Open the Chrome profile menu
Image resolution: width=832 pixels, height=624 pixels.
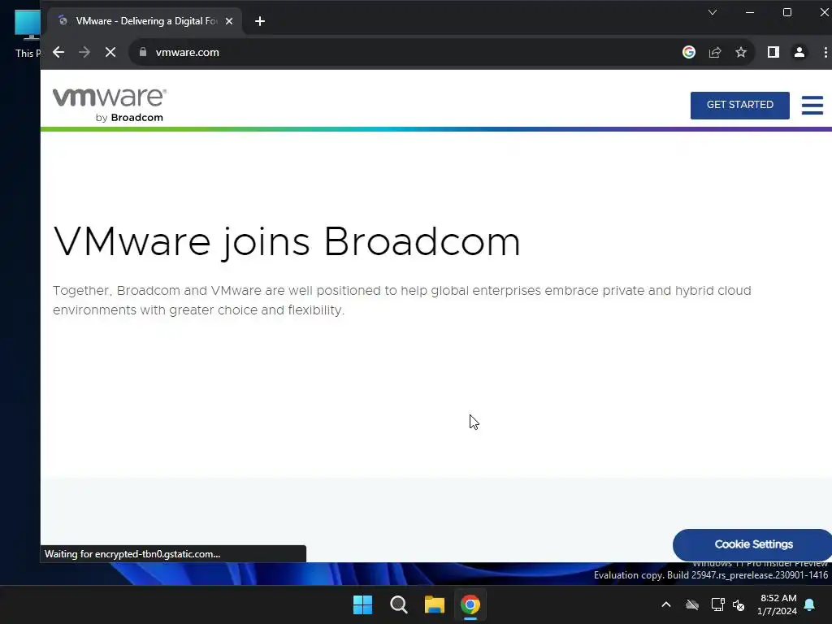coord(799,52)
